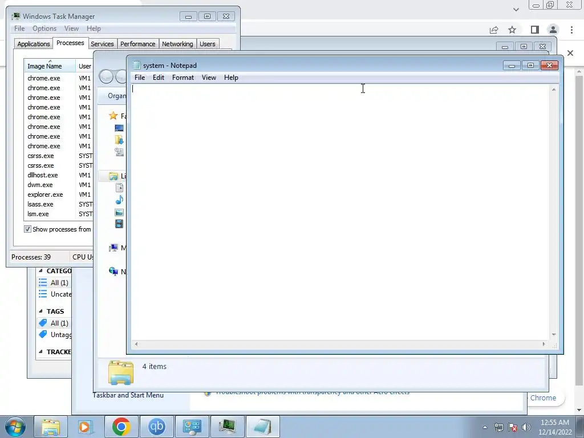Open Performance tab in Task Manager
The height and width of the screenshot is (438, 584).
click(x=138, y=44)
